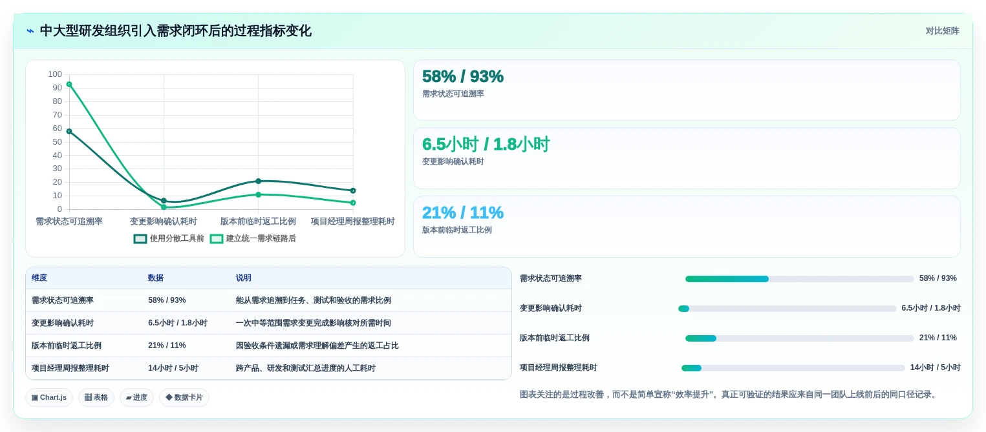Click light-green point above 项目经理周报整理耗时

click(x=353, y=203)
